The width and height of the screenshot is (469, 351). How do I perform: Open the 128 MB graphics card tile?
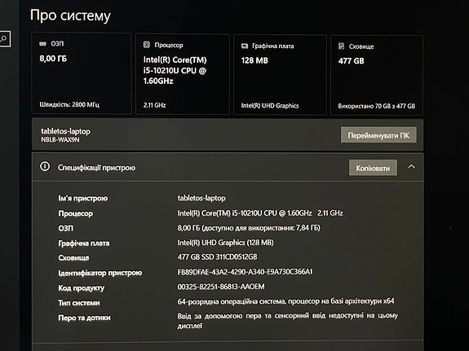[x=280, y=75]
